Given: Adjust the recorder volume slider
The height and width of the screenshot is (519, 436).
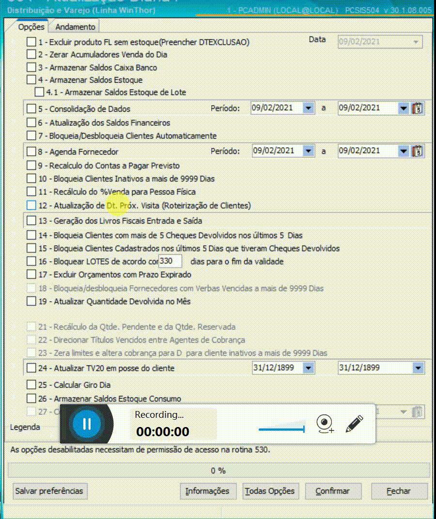Looking at the screenshot, I should pos(281,429).
